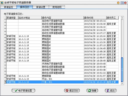
Task: Click the 站点IP地址 column header
Action: [x=30, y=18]
